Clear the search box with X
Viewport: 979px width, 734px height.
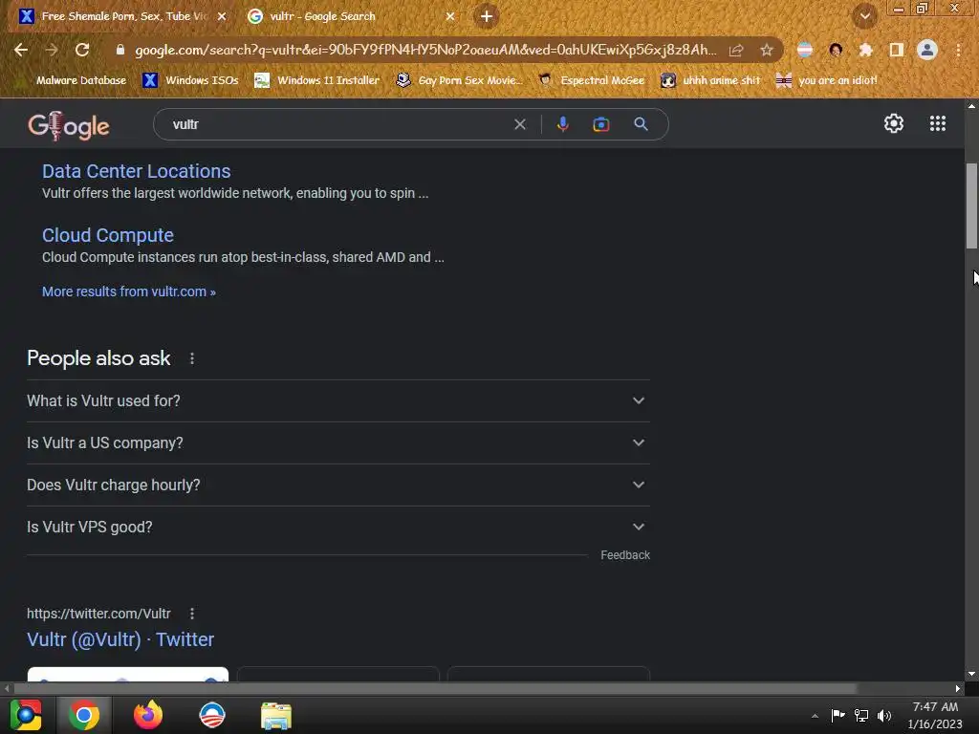tap(519, 124)
